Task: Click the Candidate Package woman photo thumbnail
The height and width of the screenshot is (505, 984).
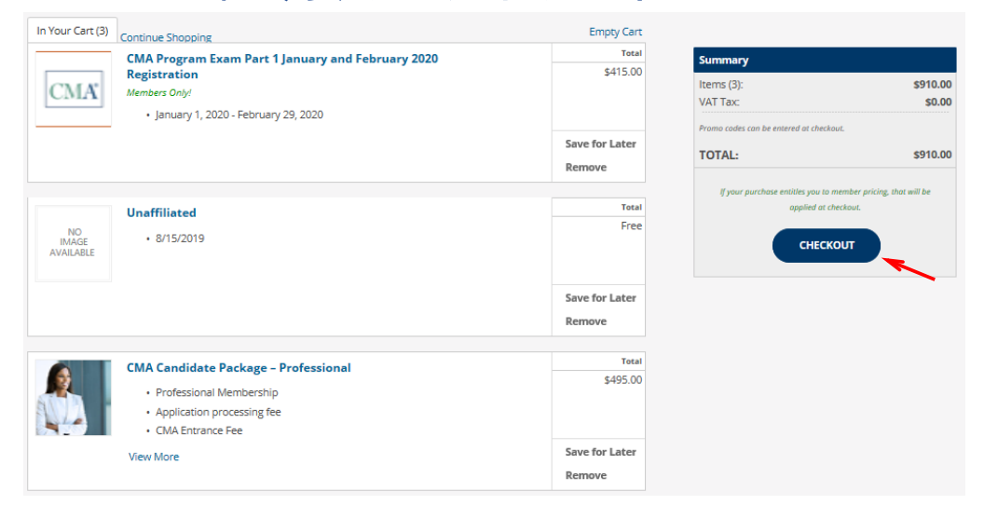Action: [x=73, y=398]
